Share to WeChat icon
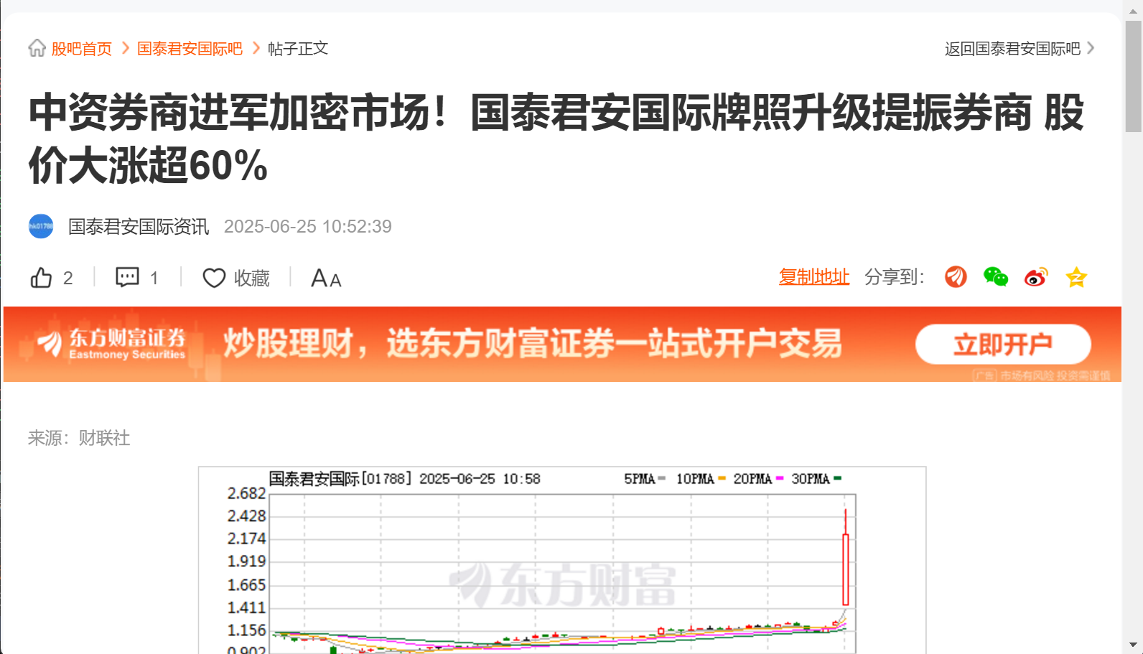The image size is (1143, 654). coord(996,276)
